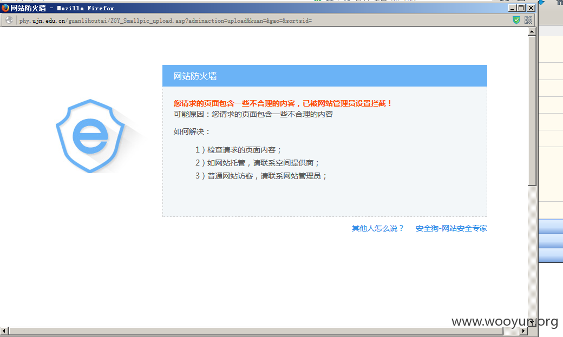Click the vertical scrollbar up arrow
The width and height of the screenshot is (563, 337).
(x=532, y=31)
